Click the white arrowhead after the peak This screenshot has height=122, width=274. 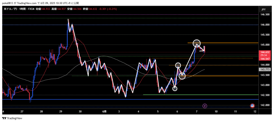[x=204, y=49]
